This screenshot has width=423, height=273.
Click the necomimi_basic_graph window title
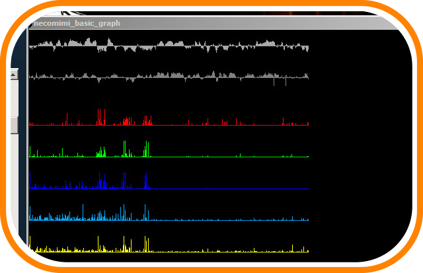pyautogui.click(x=77, y=24)
